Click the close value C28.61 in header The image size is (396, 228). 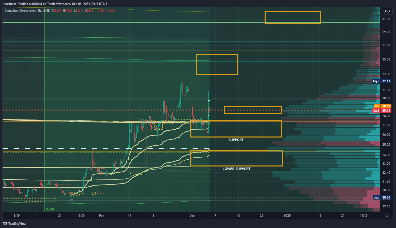[x=90, y=11]
